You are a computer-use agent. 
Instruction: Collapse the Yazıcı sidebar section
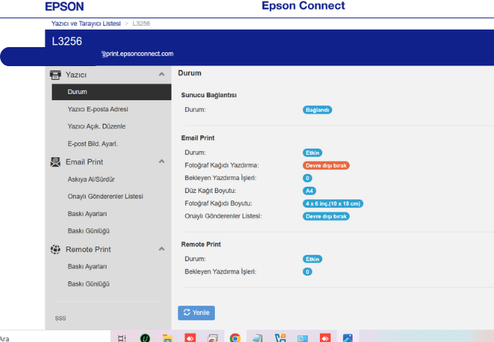coord(161,74)
